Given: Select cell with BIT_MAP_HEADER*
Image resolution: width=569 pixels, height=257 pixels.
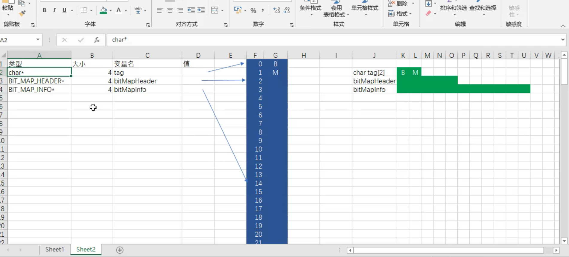Looking at the screenshot, I should [x=39, y=81].
